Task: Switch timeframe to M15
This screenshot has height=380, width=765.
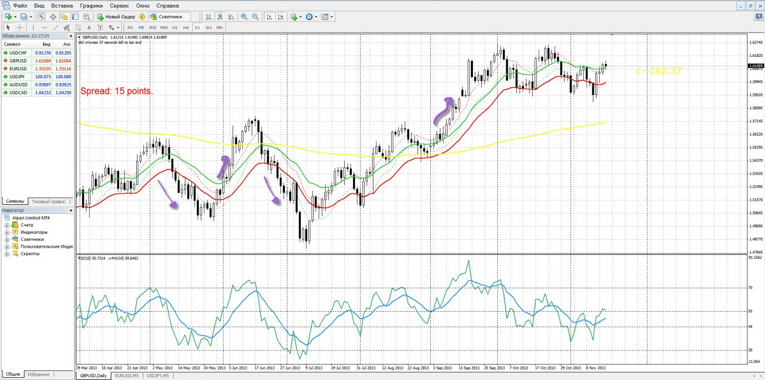Action: (153, 28)
